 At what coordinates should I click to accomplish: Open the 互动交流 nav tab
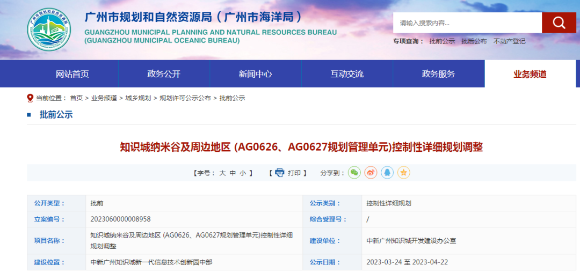[x=347, y=74]
